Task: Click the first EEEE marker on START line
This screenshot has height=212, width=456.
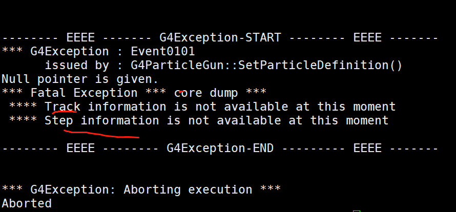Action: (80, 38)
